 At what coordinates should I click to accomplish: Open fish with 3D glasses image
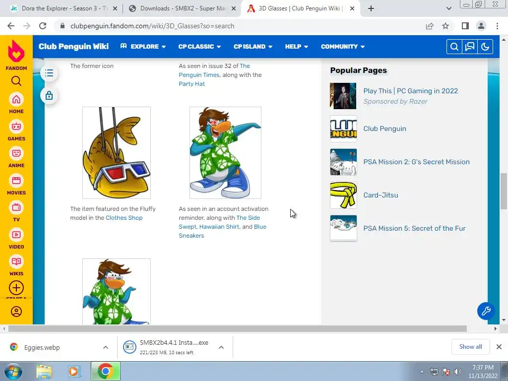(x=117, y=153)
